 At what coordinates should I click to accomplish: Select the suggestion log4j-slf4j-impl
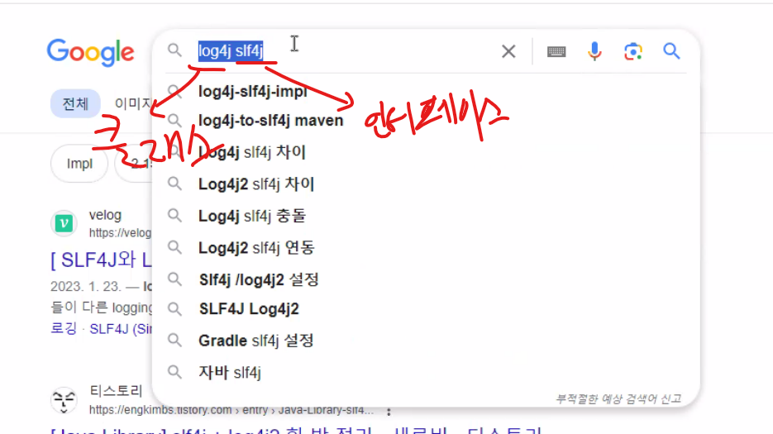[x=253, y=91]
